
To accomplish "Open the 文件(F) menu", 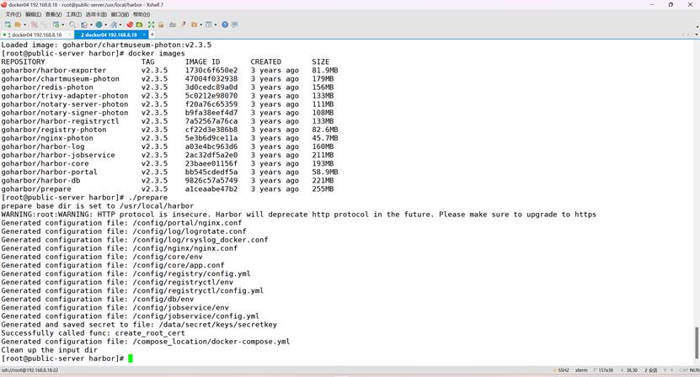I will click(13, 14).
